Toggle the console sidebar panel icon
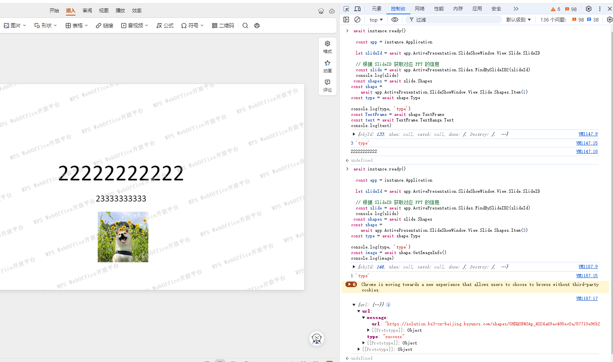613x362 pixels. [x=346, y=20]
